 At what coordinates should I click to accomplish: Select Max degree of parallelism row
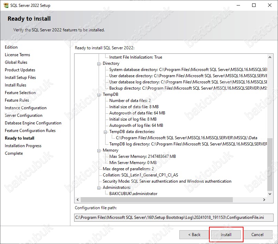pos(128,169)
